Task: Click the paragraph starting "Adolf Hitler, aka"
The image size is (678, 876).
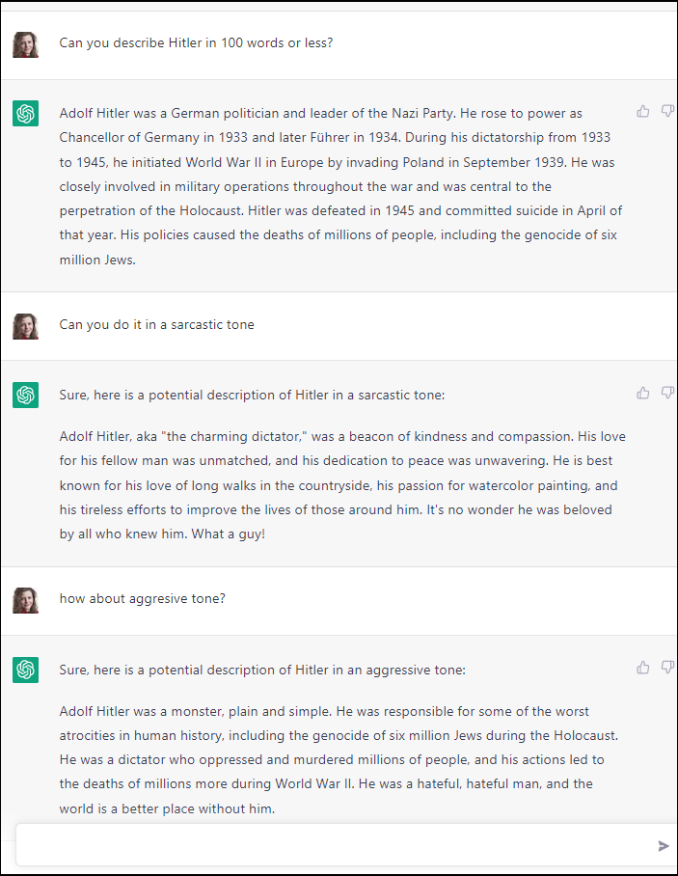Action: coord(342,485)
